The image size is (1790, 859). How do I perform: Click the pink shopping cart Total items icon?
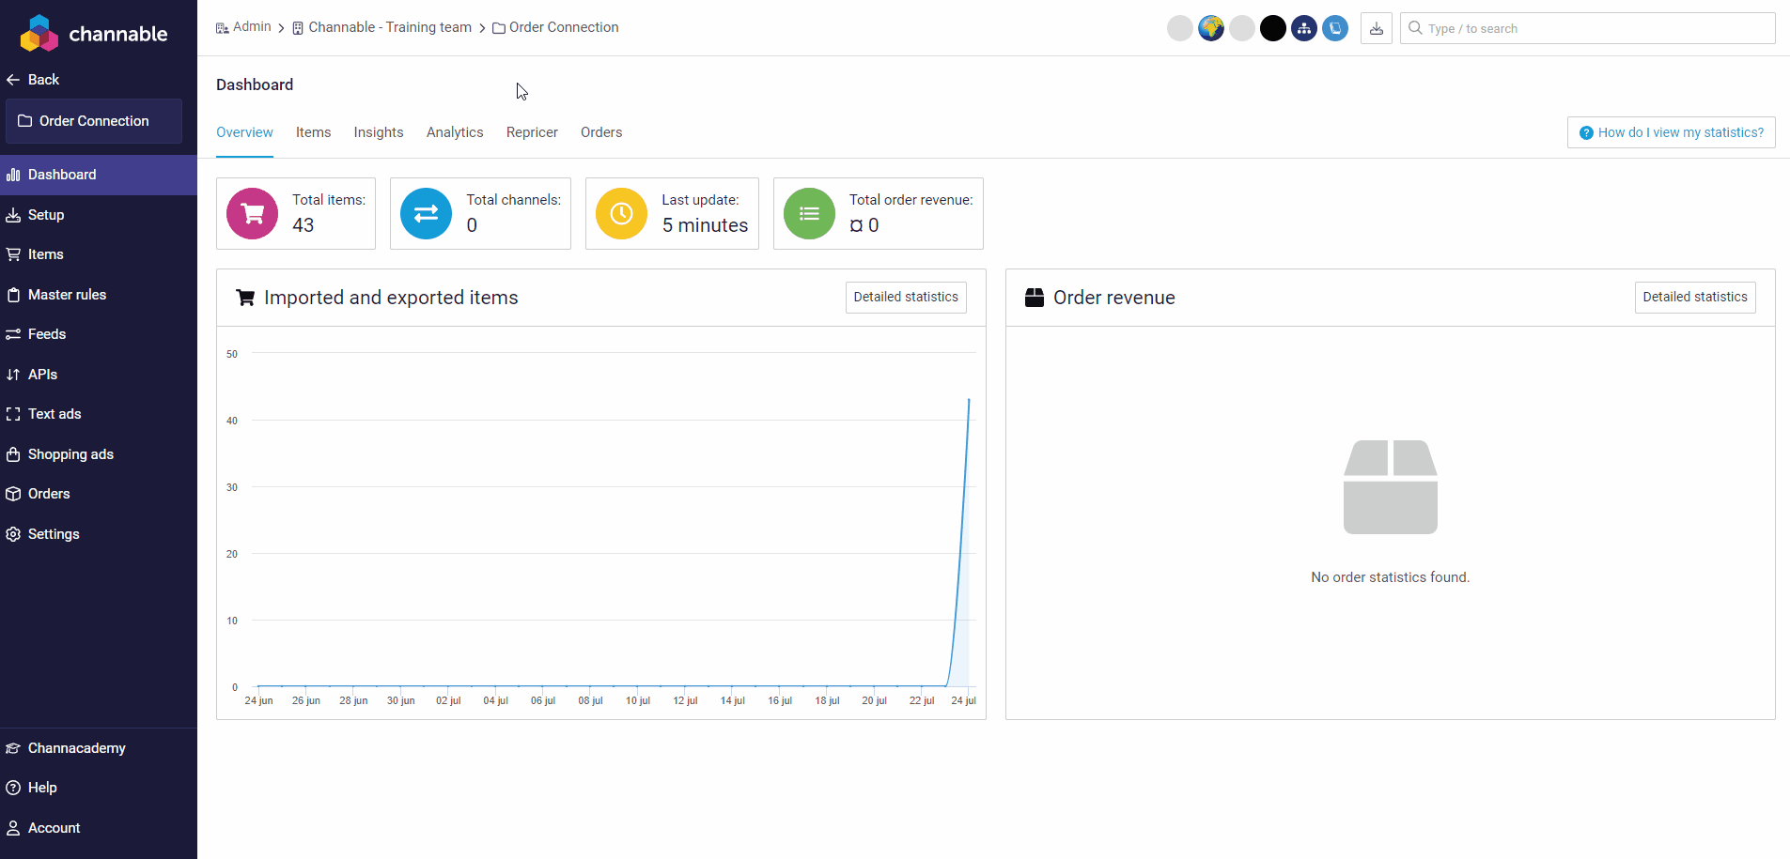(252, 214)
